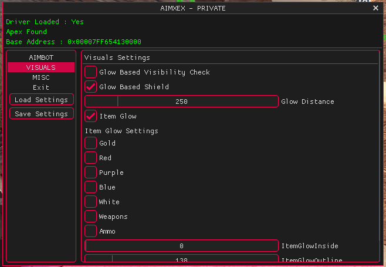Uncheck the Item Glow option
This screenshot has height=267, width=386.
[x=91, y=116]
